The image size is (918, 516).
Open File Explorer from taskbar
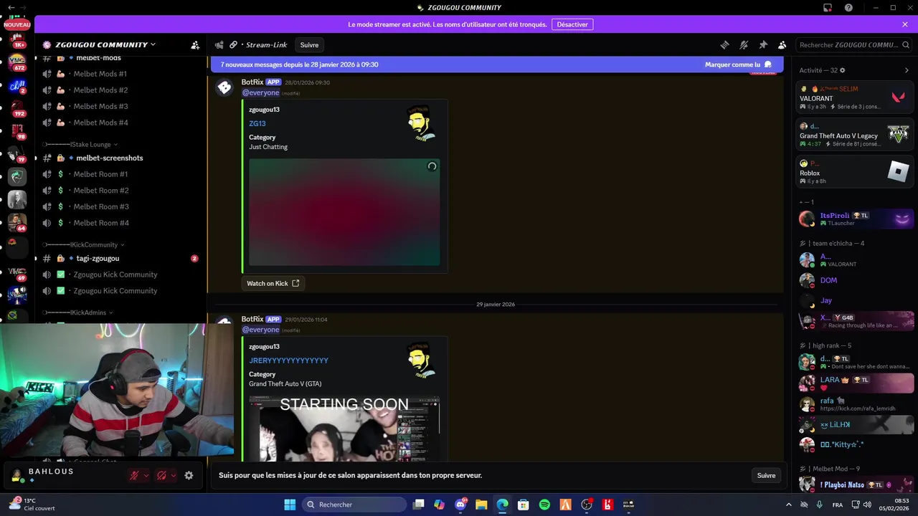[x=481, y=505]
